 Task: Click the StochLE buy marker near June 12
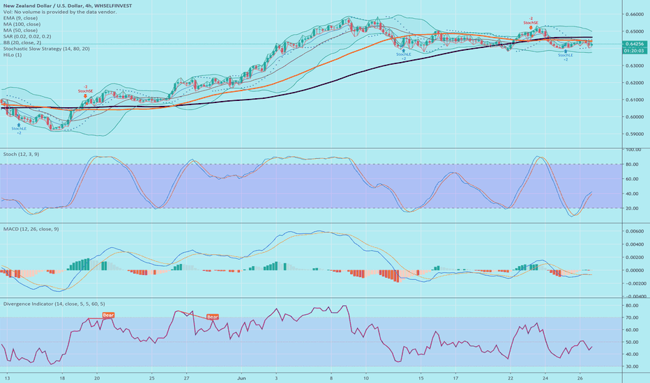tap(403, 54)
